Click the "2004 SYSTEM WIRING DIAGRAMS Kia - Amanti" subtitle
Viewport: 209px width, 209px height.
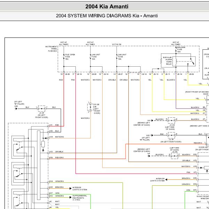tap(107, 16)
